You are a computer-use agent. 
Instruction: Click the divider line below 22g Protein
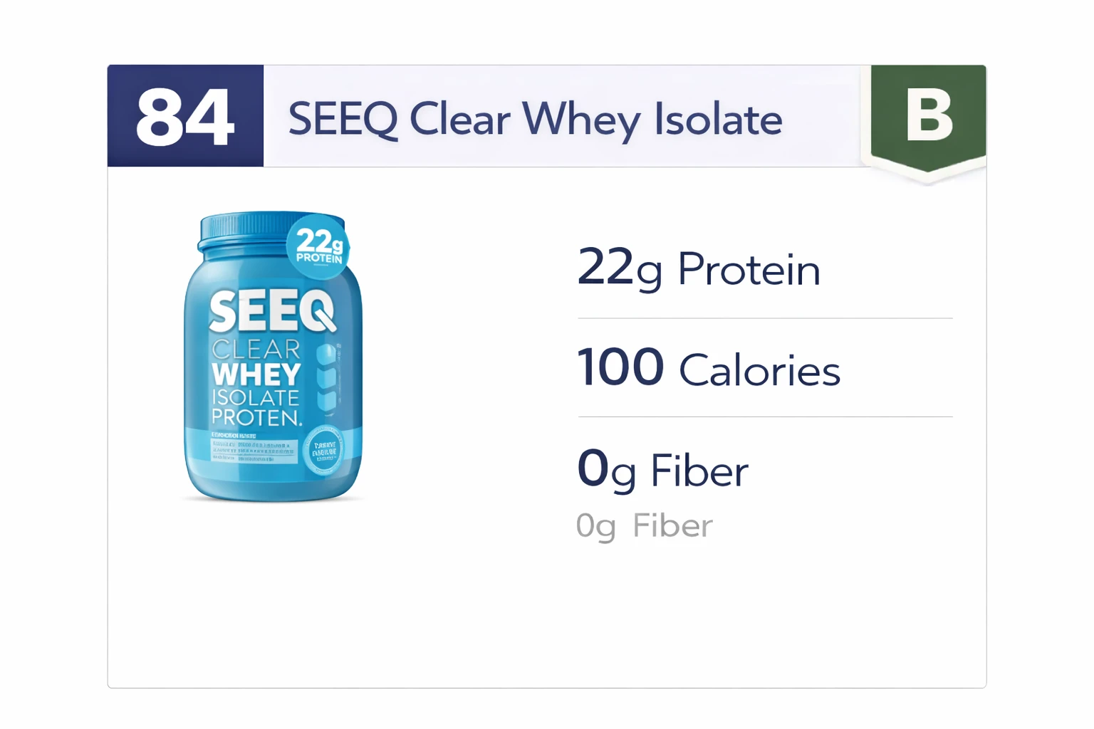(x=765, y=318)
